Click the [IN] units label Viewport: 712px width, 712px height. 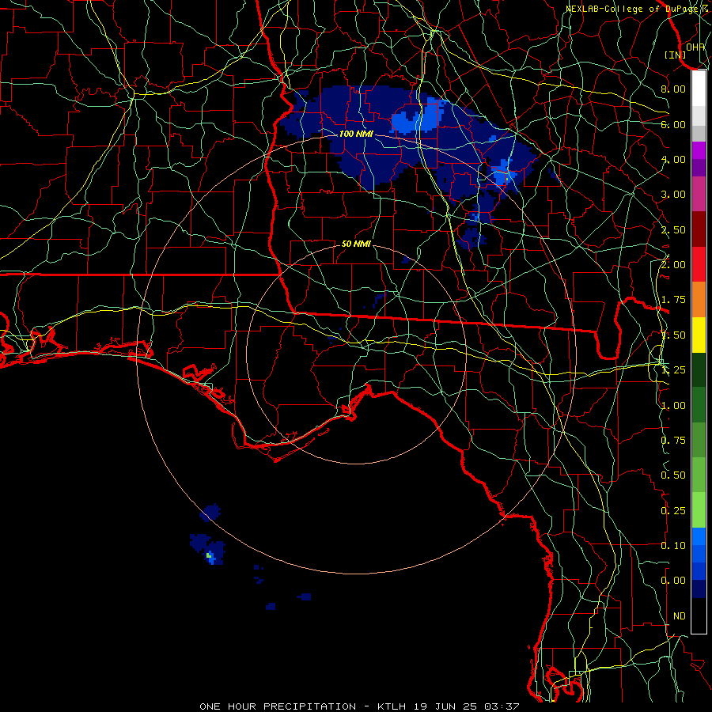pyautogui.click(x=676, y=55)
